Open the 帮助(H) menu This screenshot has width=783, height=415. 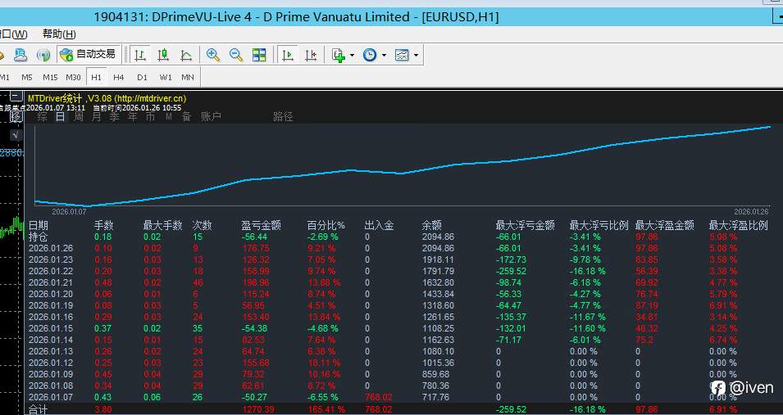[59, 34]
